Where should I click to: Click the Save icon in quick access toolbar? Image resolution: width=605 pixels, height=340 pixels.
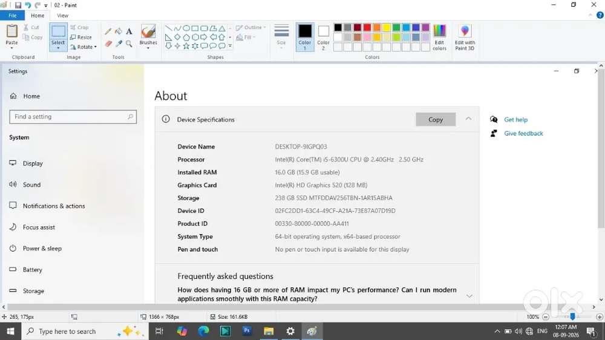coord(18,5)
